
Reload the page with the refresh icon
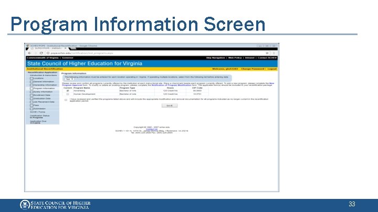click(41, 53)
